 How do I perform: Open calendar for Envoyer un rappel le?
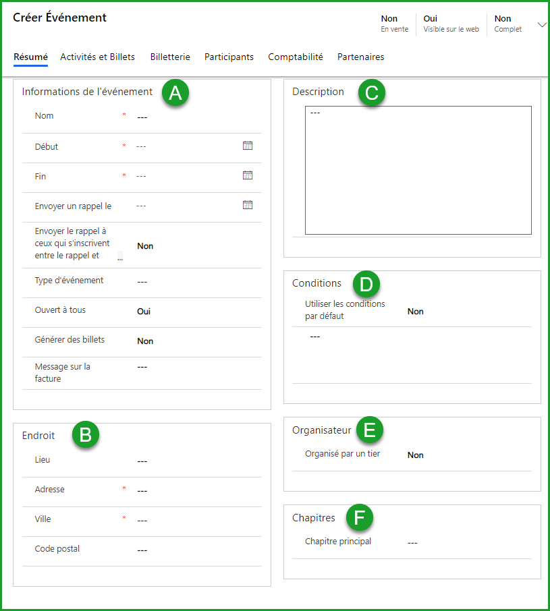click(x=248, y=205)
